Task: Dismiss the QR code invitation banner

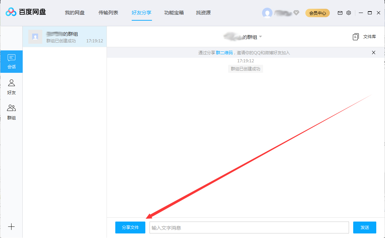Action: click(x=373, y=52)
